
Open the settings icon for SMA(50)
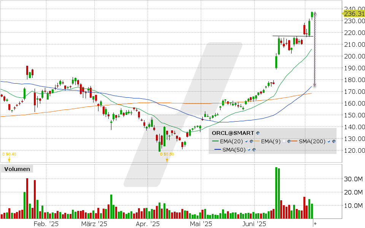tap(254, 150)
